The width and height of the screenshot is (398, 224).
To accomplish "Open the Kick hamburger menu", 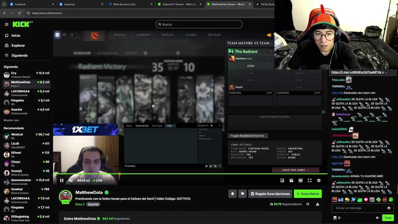I will point(7,24).
